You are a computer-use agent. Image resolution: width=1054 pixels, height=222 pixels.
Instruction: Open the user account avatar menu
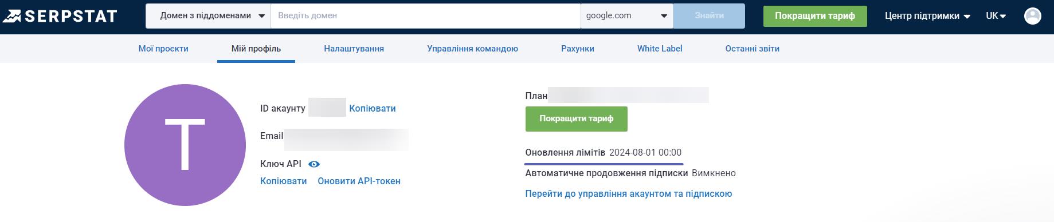tap(1032, 16)
